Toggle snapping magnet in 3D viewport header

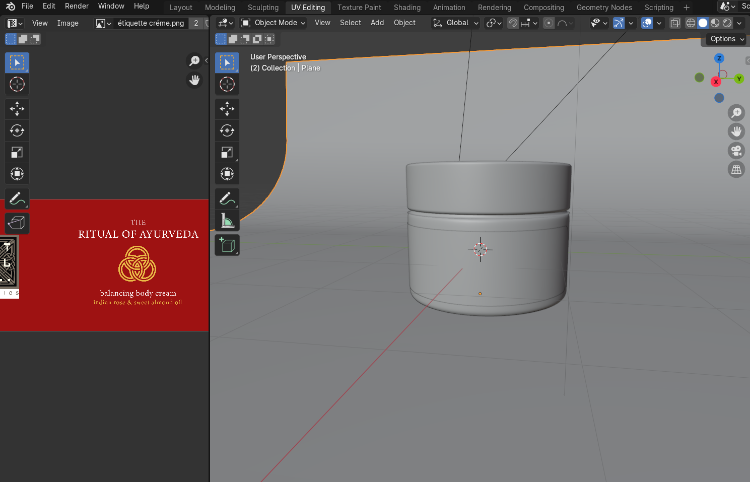(513, 23)
